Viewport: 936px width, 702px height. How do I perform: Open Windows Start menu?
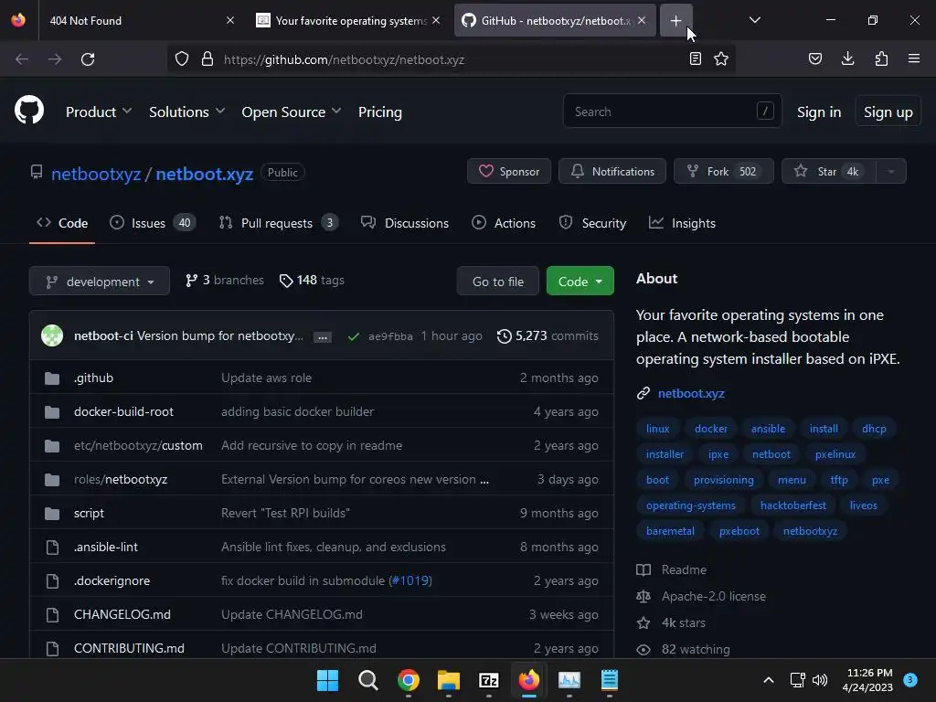327,680
